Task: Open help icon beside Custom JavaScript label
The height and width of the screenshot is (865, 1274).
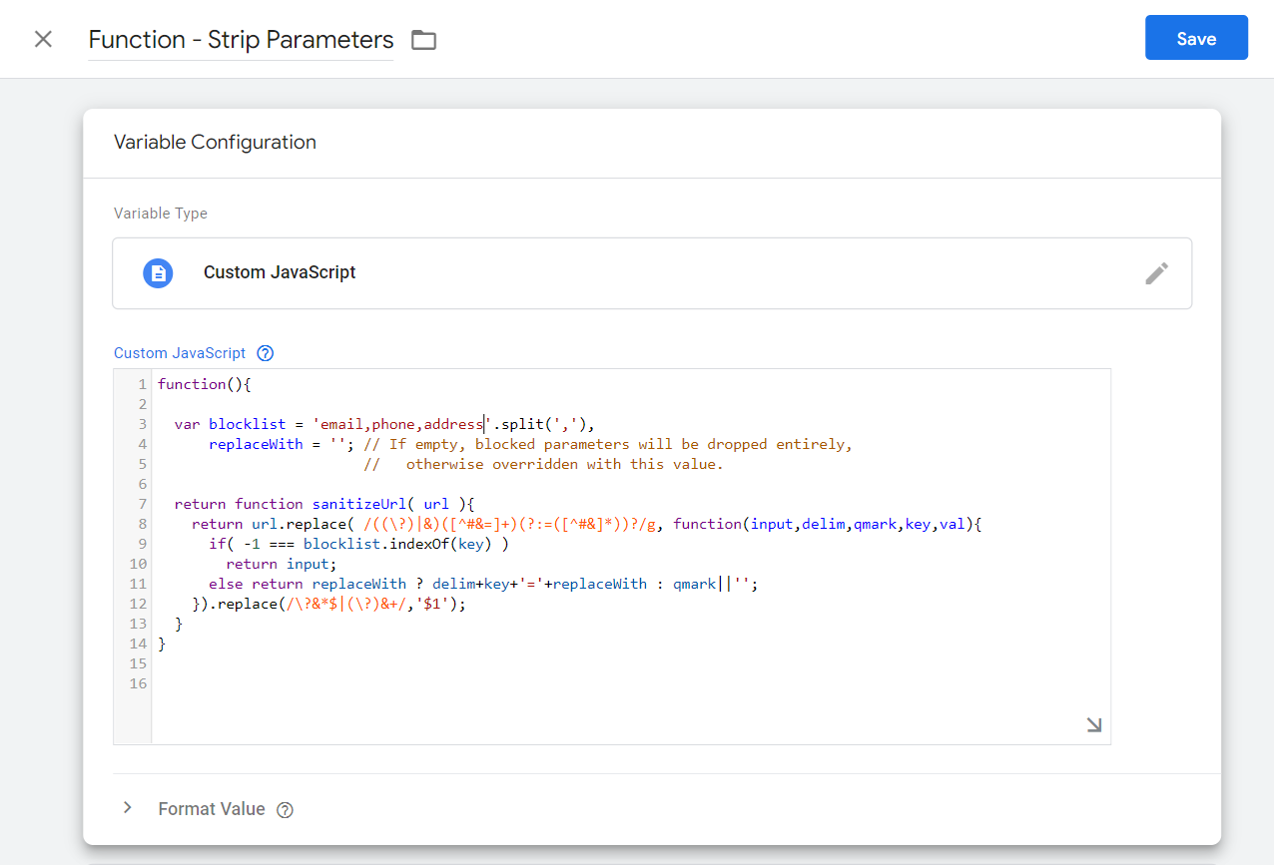Action: (x=265, y=353)
